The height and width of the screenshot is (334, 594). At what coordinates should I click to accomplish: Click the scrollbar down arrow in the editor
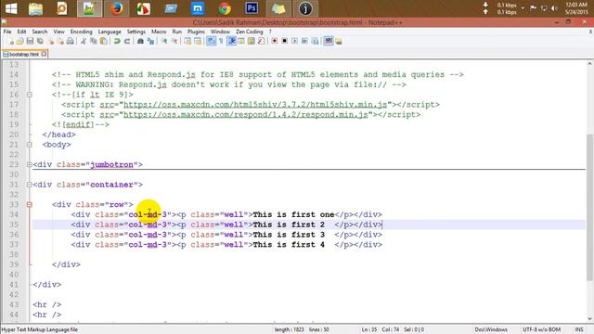tap(589, 319)
